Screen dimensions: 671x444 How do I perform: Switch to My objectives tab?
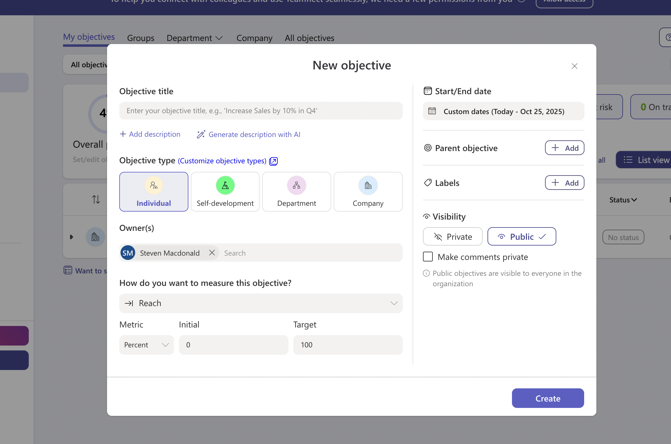coord(89,37)
